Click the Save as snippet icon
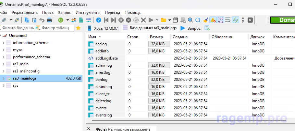Screen dimensions: 295x131 point(183,20)
